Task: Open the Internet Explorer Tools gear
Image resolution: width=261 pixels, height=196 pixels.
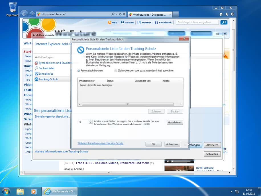Action: coord(232,14)
